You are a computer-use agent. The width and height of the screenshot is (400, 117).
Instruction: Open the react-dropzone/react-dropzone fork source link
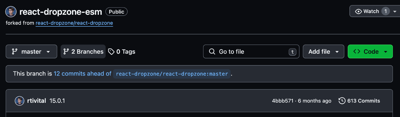click(x=74, y=23)
